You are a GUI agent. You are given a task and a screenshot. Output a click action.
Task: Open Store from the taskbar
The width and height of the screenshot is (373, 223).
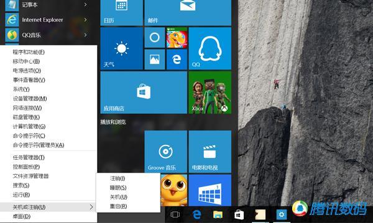[x=239, y=214]
